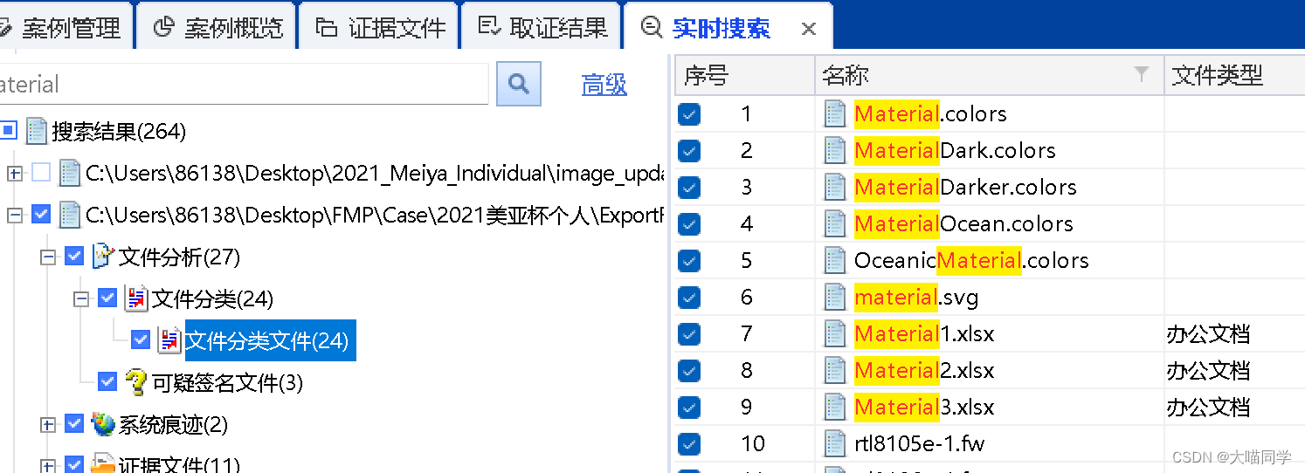Open the 名称 column filter funnel
Screen dimensions: 1305x473
click(x=1141, y=75)
